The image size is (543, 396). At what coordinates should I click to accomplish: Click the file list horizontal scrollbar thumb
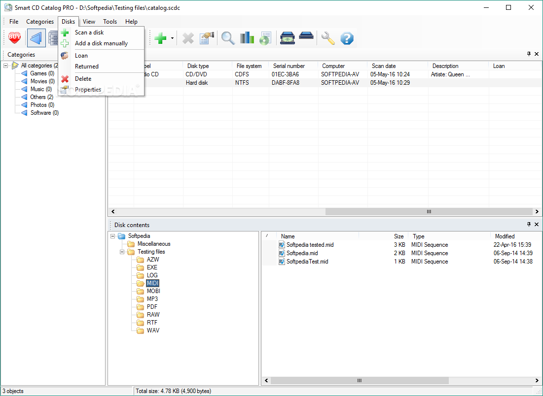[360, 380]
